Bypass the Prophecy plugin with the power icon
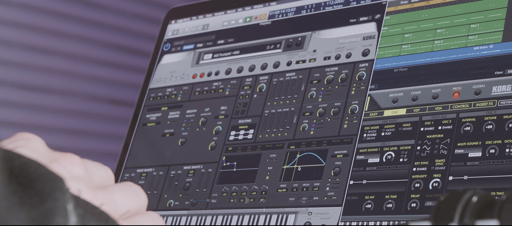Viewport: 512px width, 226px height. pyautogui.click(x=167, y=47)
